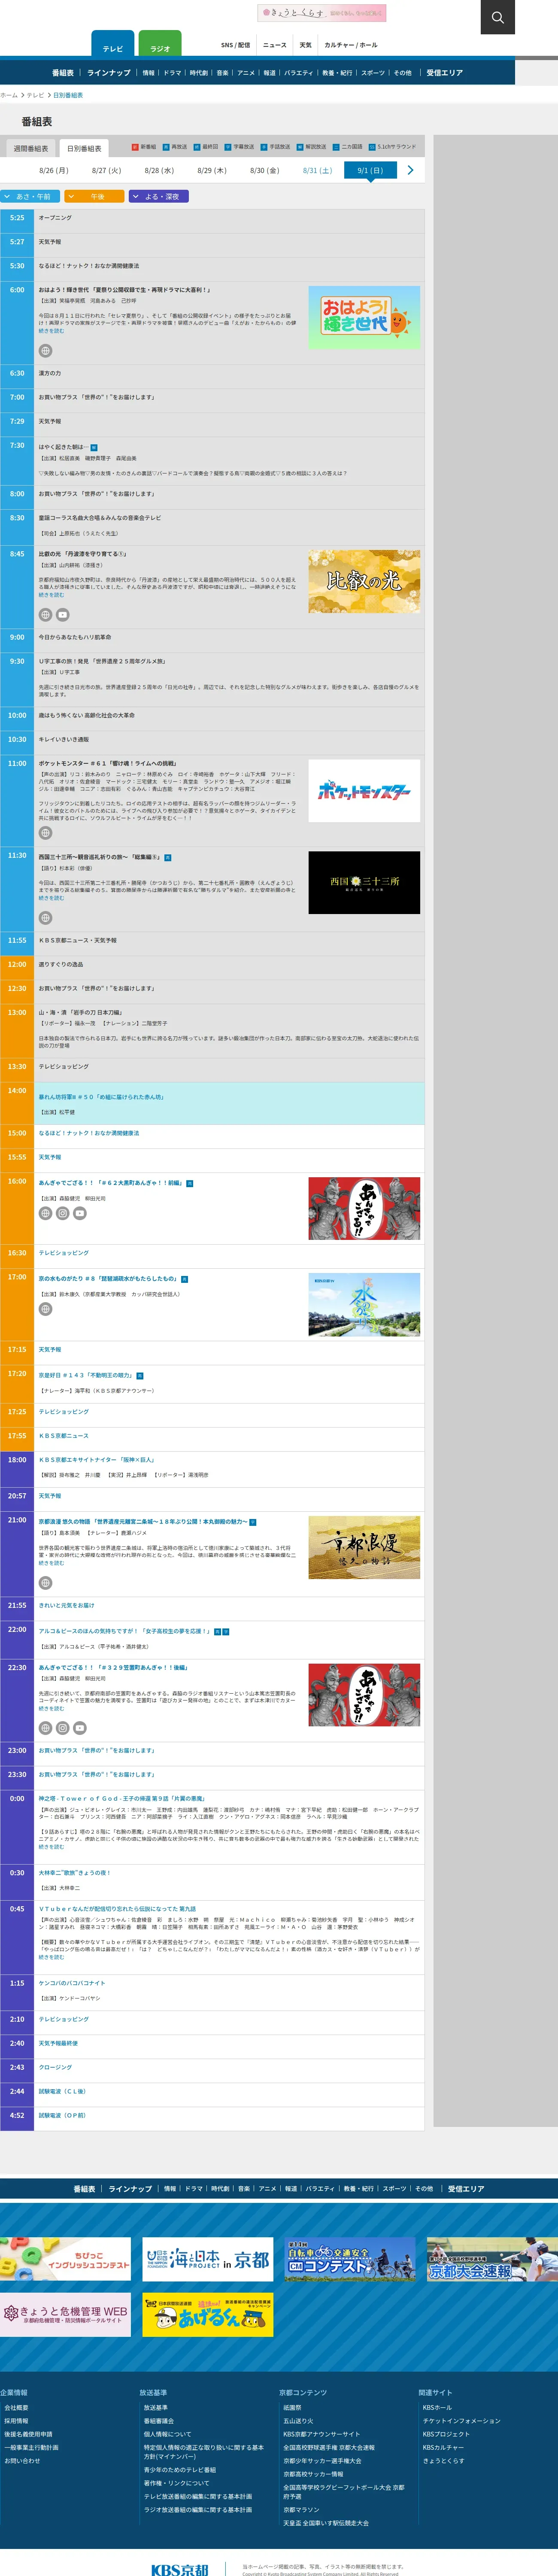The width and height of the screenshot is (558, 2576).
Task: Expand 続きを読む for the 0:00 anime
Action: pyautogui.click(x=51, y=1847)
